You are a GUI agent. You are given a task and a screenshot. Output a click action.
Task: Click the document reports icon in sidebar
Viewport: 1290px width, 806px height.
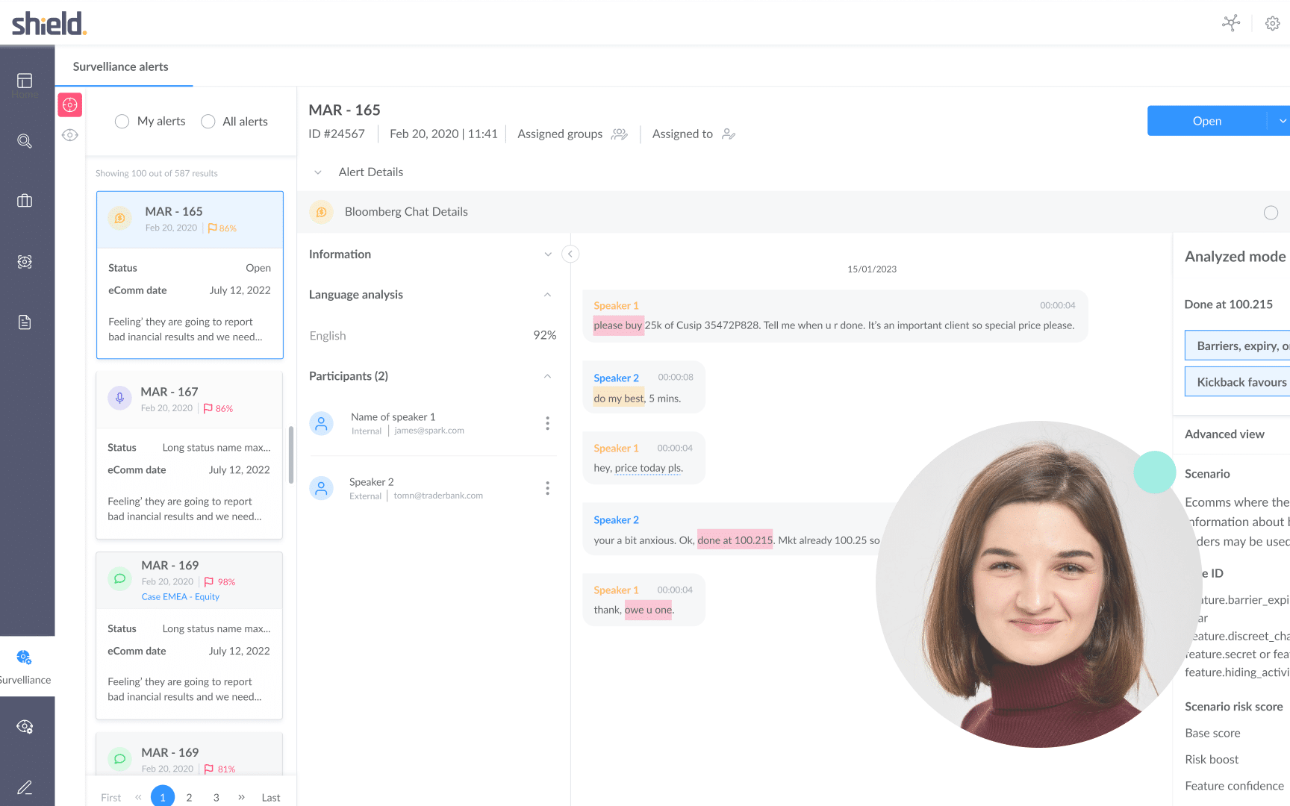25,322
